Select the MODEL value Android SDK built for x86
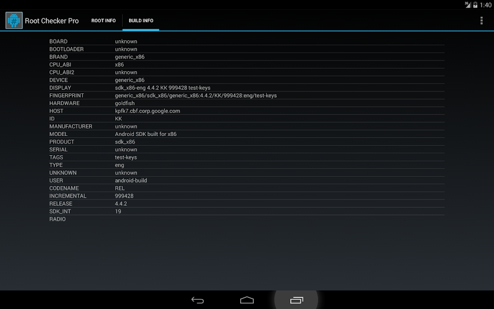494x309 pixels. [x=146, y=134]
